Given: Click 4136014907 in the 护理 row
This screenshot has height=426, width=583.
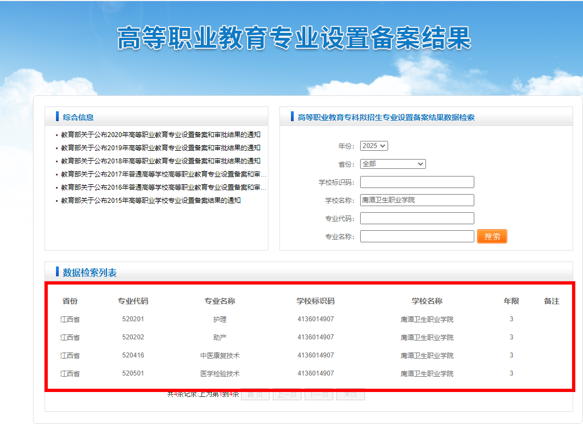Looking at the screenshot, I should tap(316, 319).
